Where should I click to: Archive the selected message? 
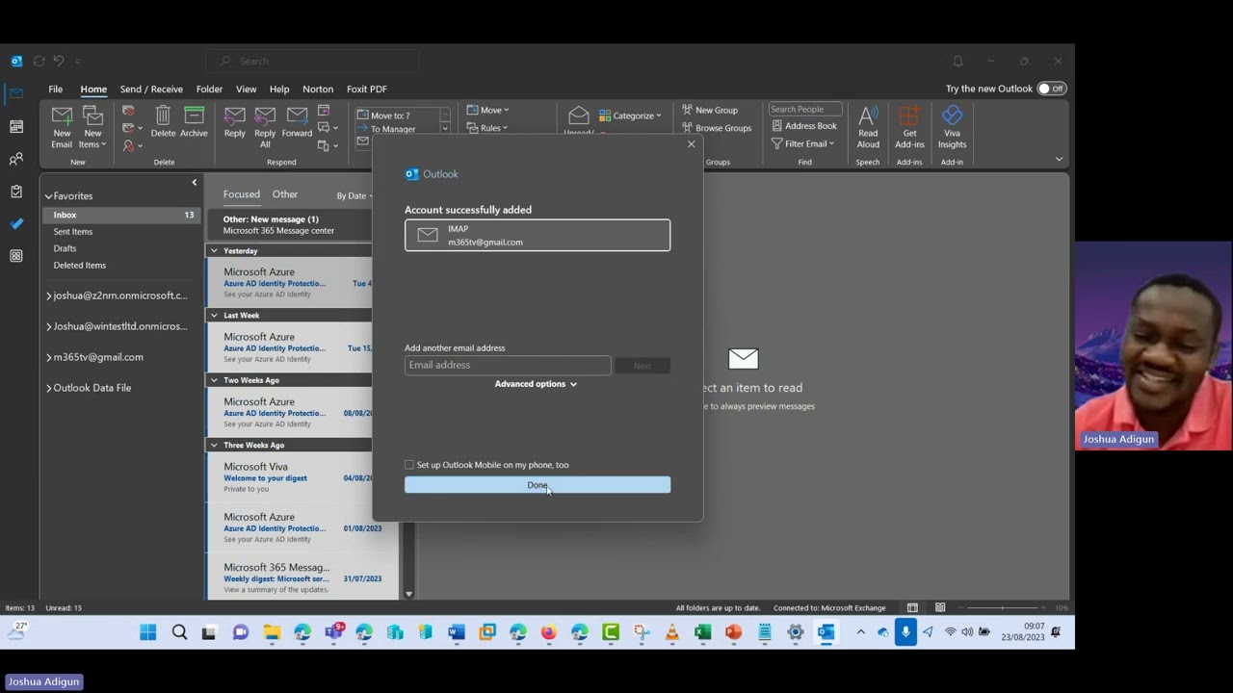point(194,122)
